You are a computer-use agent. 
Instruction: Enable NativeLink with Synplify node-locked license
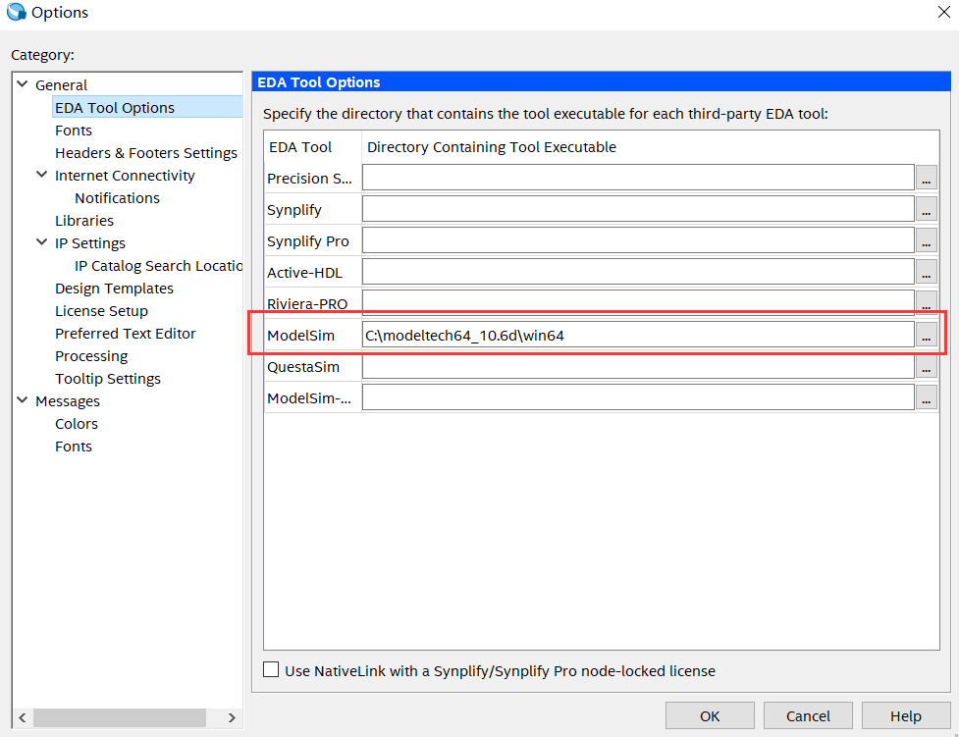271,669
